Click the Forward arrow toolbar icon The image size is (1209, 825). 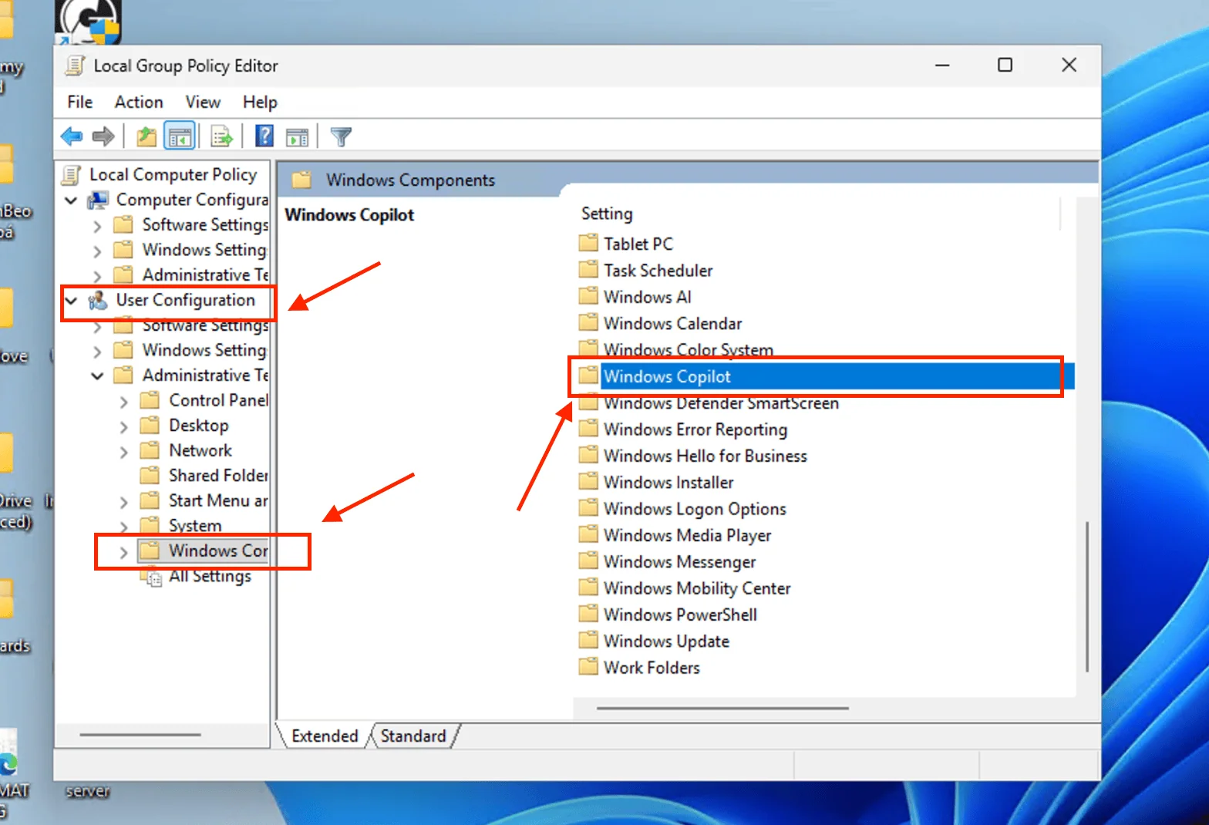(103, 137)
